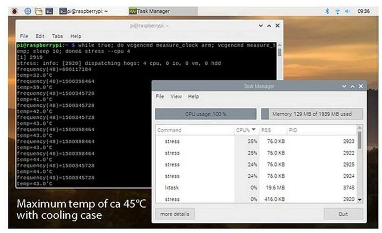The width and height of the screenshot is (382, 233).
Task: Open the terminal's File menu
Action: pyautogui.click(x=24, y=36)
